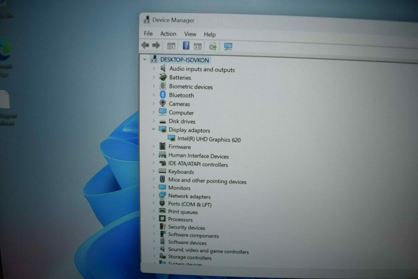Click the toolbar icon right of the Help icon
This screenshot has height=279, width=418.
198,46
